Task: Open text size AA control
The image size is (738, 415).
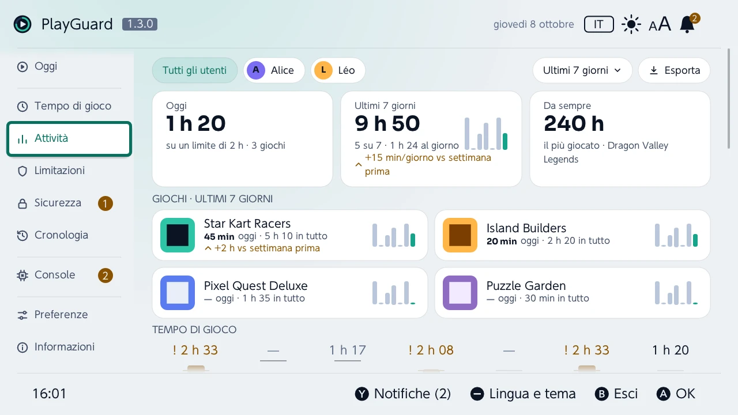Action: pyautogui.click(x=660, y=24)
